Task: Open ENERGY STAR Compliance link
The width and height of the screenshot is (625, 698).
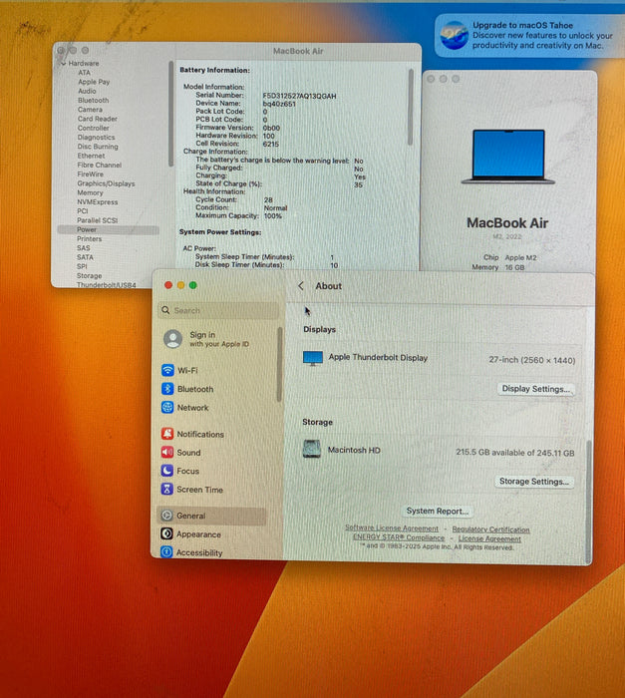Action: 399,537
